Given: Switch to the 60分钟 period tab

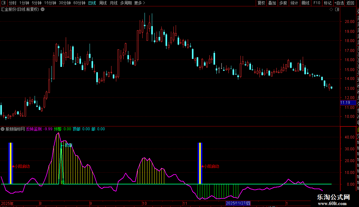Looking at the screenshot, I should point(79,3).
